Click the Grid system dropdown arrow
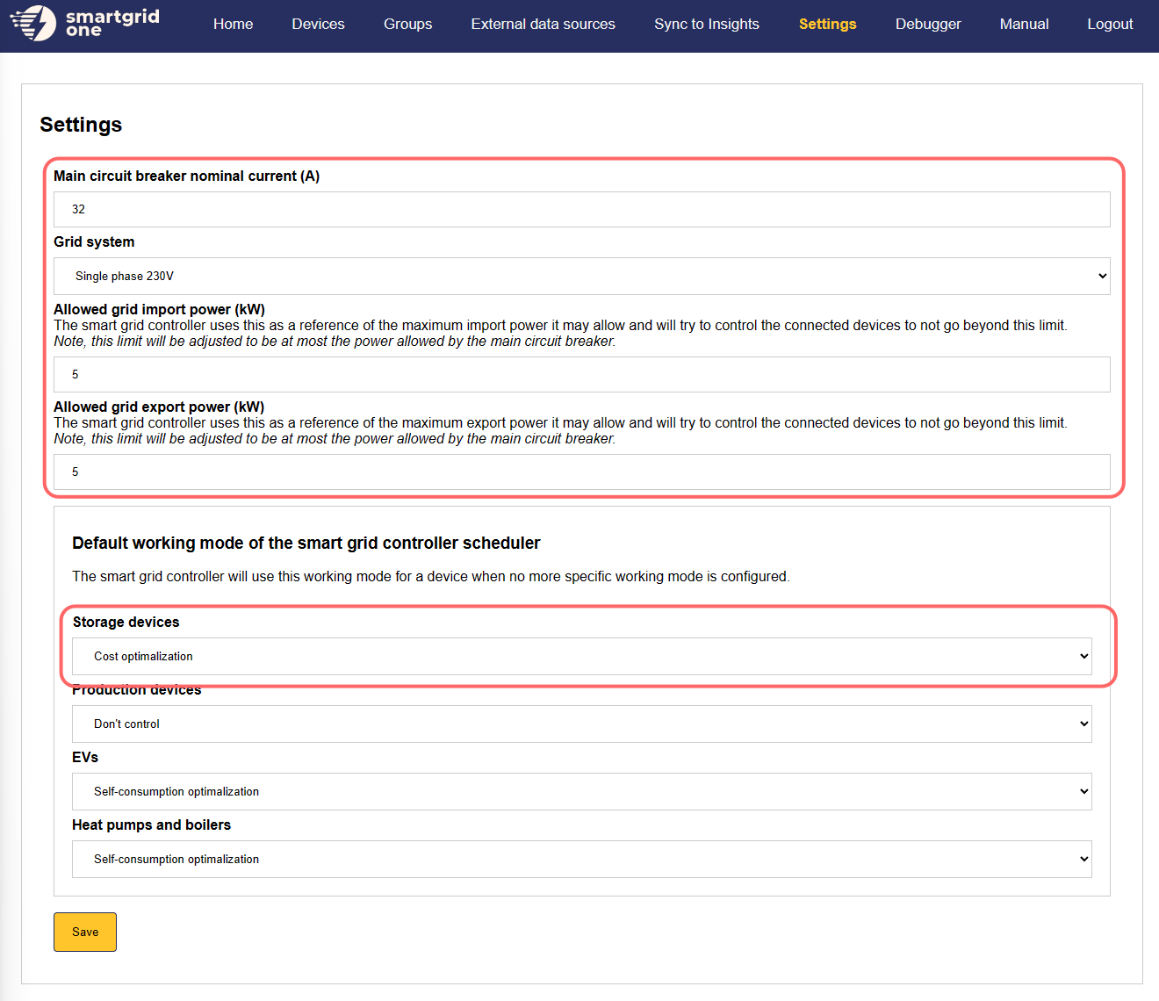The height and width of the screenshot is (1001, 1159). (1102, 277)
